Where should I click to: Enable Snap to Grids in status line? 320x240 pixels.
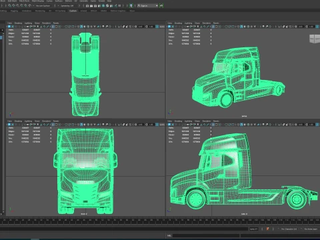pos(9,5)
